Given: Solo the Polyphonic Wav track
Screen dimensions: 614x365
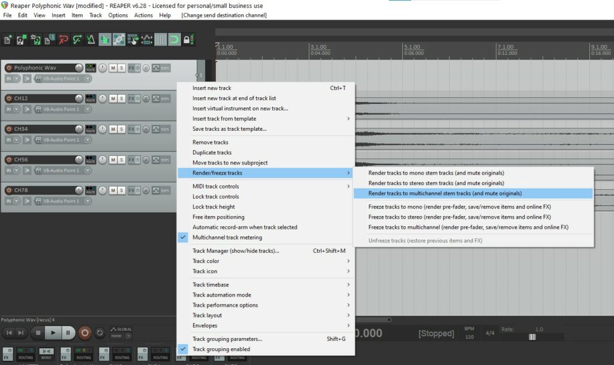Looking at the screenshot, I should coord(121,68).
